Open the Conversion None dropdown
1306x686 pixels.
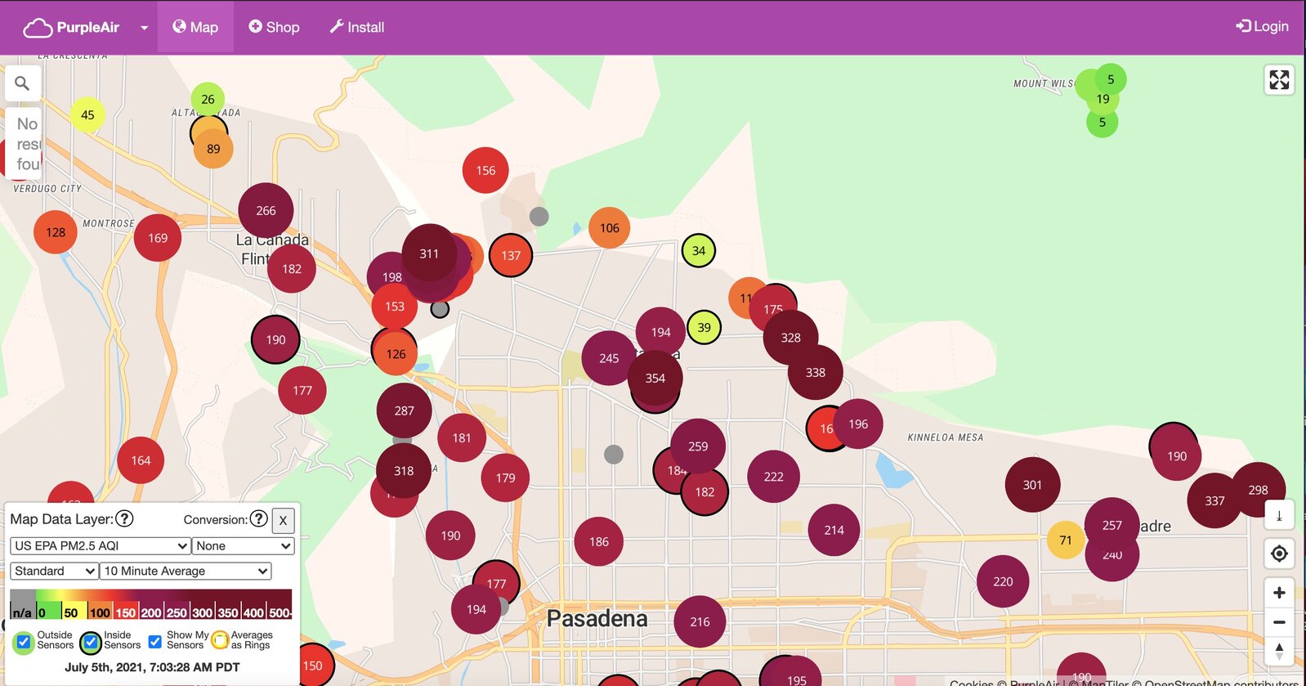(243, 545)
